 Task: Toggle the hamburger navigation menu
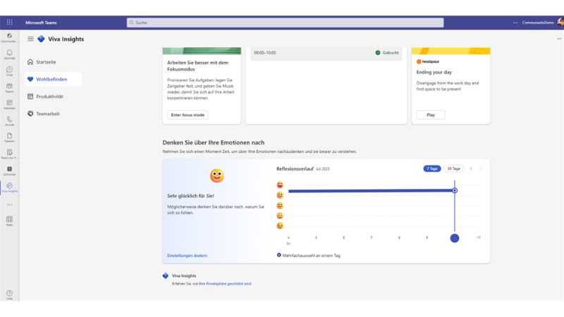point(30,39)
